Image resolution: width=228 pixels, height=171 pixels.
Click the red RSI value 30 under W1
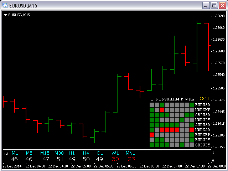(x=115, y=159)
